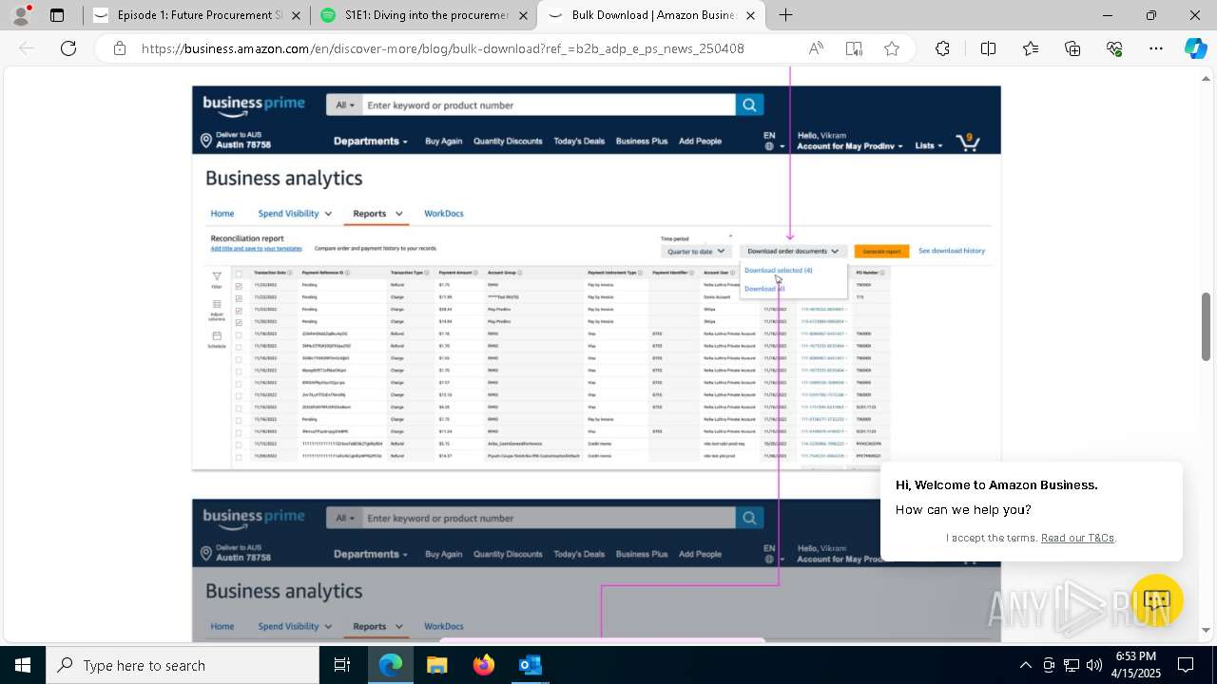Viewport: 1217px width, 684px height.
Task: Focus the upper Amazon search keyword field
Action: tap(549, 104)
